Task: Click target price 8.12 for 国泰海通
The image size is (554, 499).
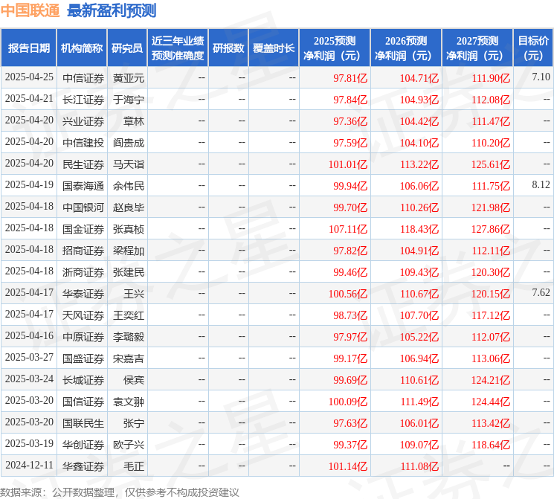Action: pos(541,184)
